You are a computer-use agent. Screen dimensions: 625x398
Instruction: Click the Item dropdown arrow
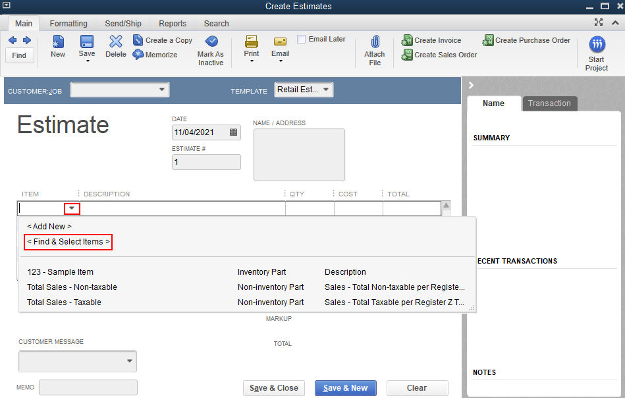[x=72, y=208]
